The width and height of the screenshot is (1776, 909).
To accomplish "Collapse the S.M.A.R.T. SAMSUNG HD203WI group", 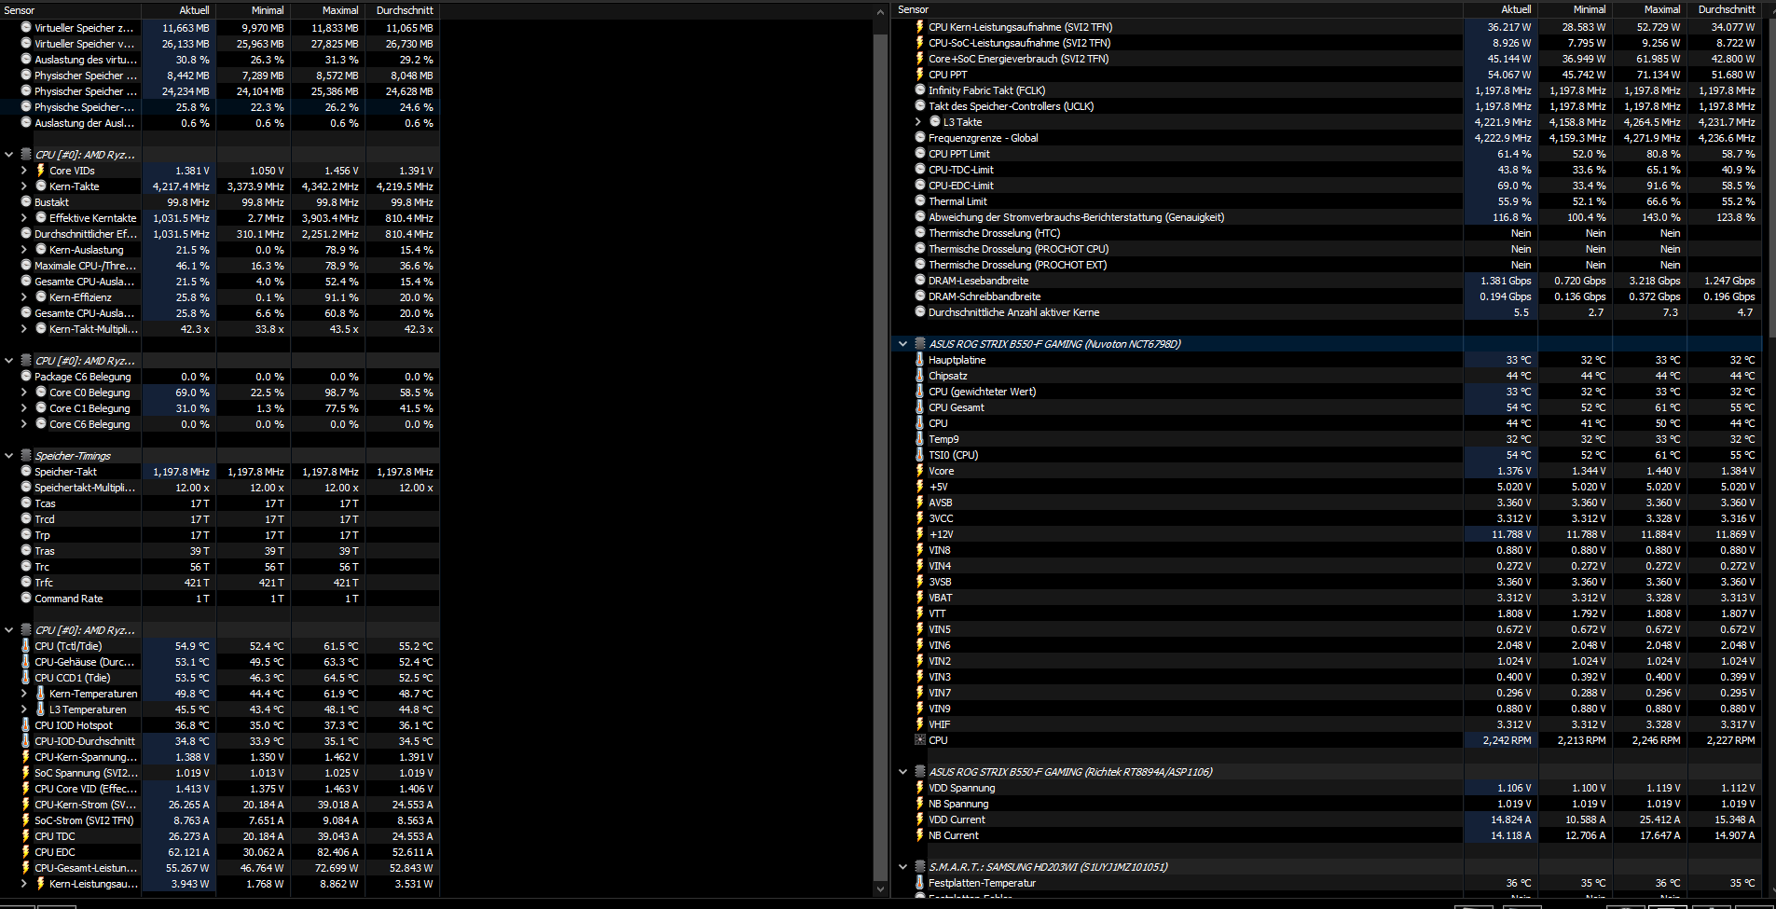I will pyautogui.click(x=902, y=867).
